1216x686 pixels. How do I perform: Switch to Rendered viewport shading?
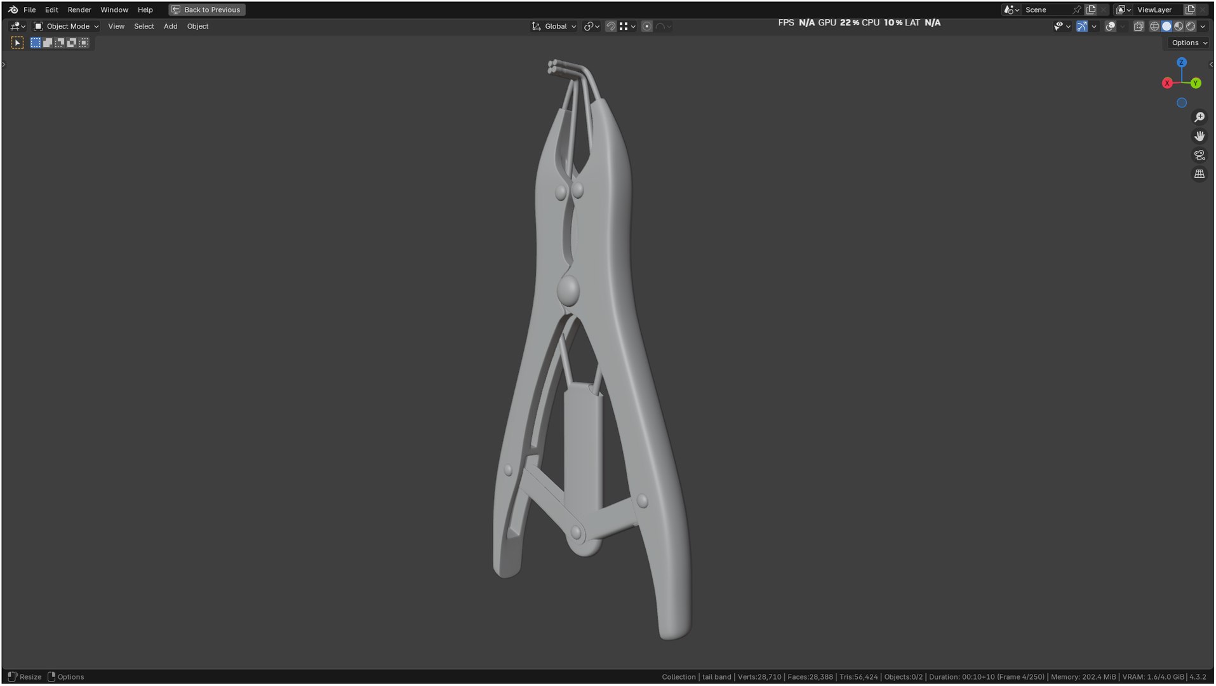(1191, 26)
